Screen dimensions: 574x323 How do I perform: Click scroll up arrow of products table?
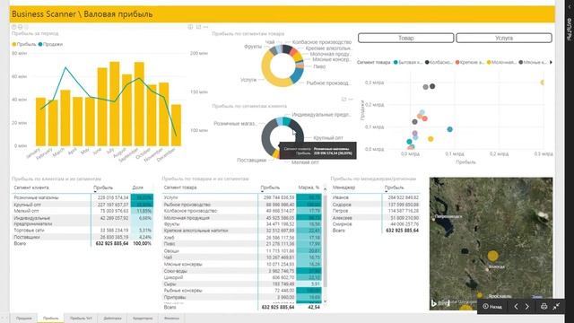tap(325, 189)
